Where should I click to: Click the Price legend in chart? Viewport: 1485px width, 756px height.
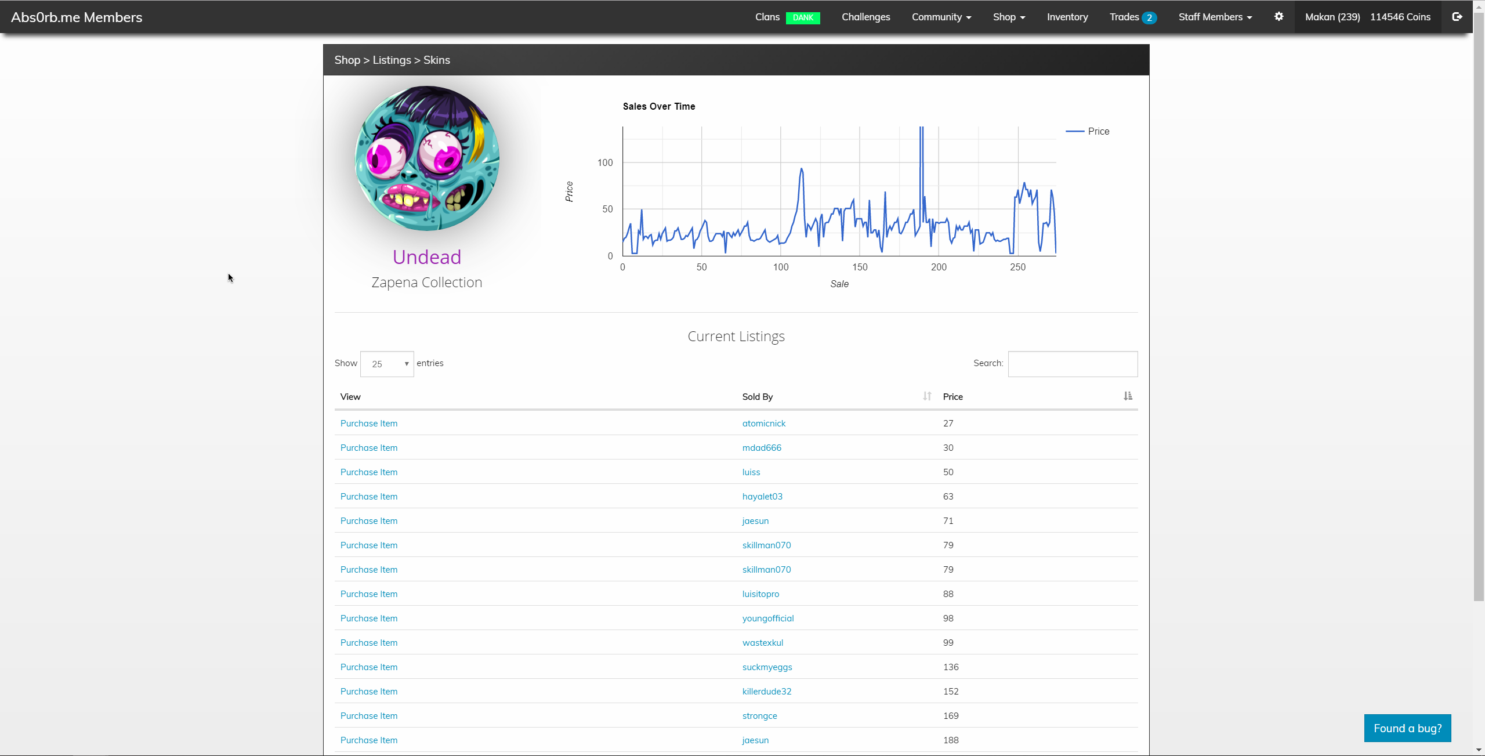[x=1088, y=131]
